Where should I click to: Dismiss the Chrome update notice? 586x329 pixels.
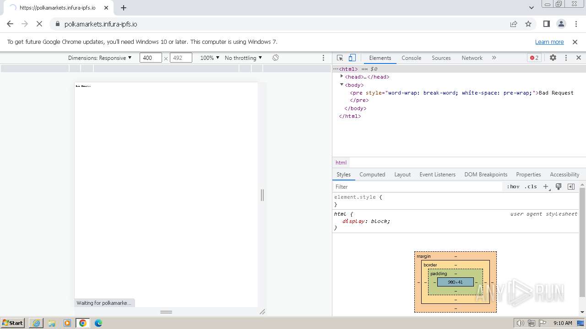[575, 42]
